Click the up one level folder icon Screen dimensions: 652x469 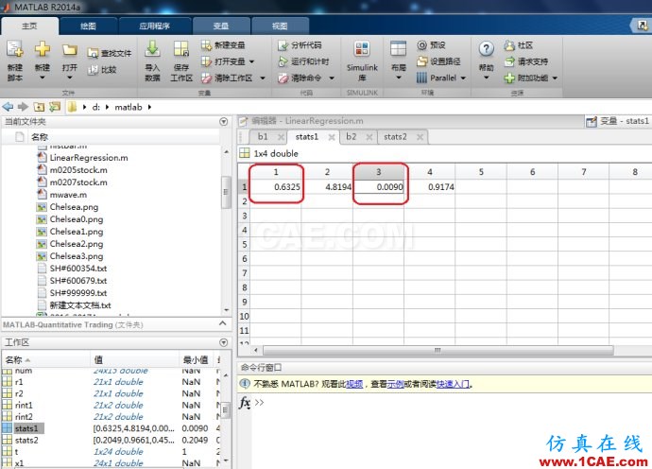pos(39,107)
